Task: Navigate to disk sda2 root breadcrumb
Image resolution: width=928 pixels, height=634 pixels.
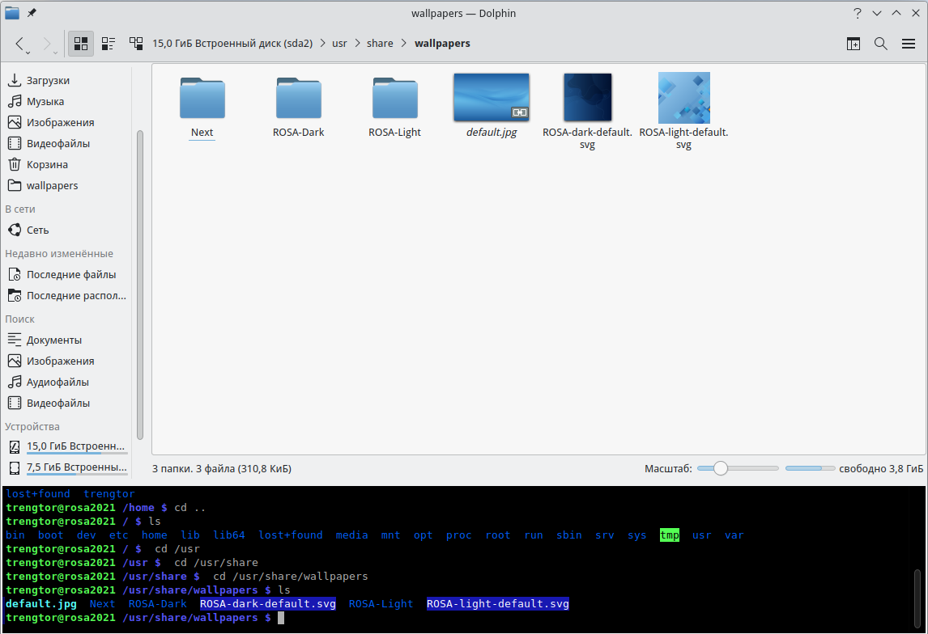Action: click(x=232, y=43)
